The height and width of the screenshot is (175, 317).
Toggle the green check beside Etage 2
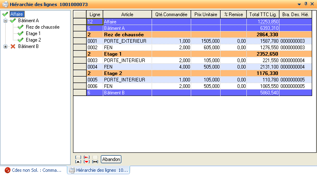pos(21,40)
